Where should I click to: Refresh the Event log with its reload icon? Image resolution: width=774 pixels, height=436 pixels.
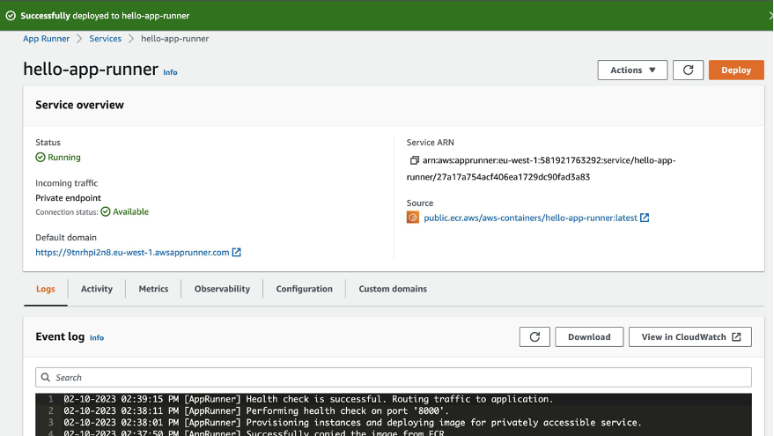[534, 336]
